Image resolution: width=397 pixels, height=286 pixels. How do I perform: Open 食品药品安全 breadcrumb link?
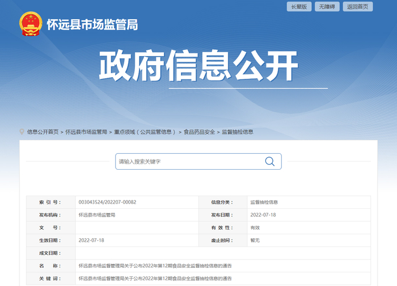point(199,132)
